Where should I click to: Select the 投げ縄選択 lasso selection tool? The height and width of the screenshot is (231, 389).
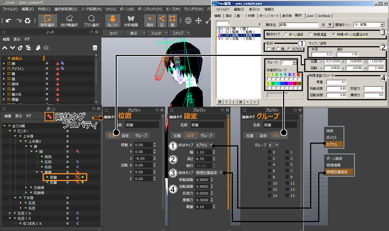(69, 21)
